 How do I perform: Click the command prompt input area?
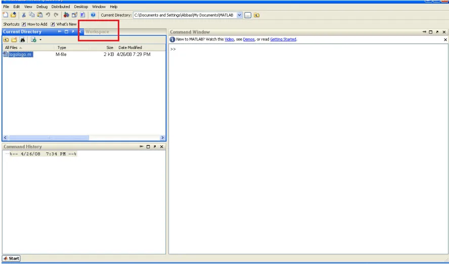pyautogui.click(x=308, y=148)
